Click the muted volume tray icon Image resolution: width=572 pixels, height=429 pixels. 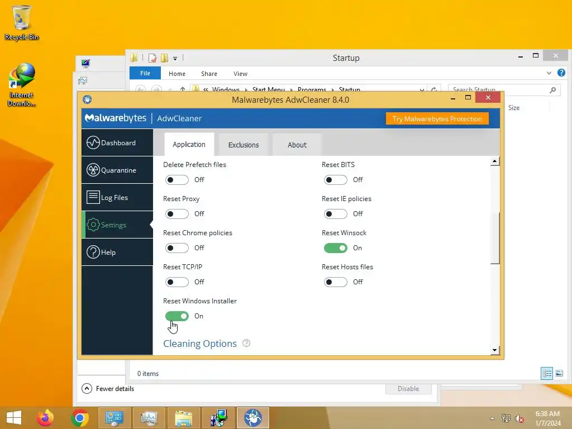click(x=519, y=418)
